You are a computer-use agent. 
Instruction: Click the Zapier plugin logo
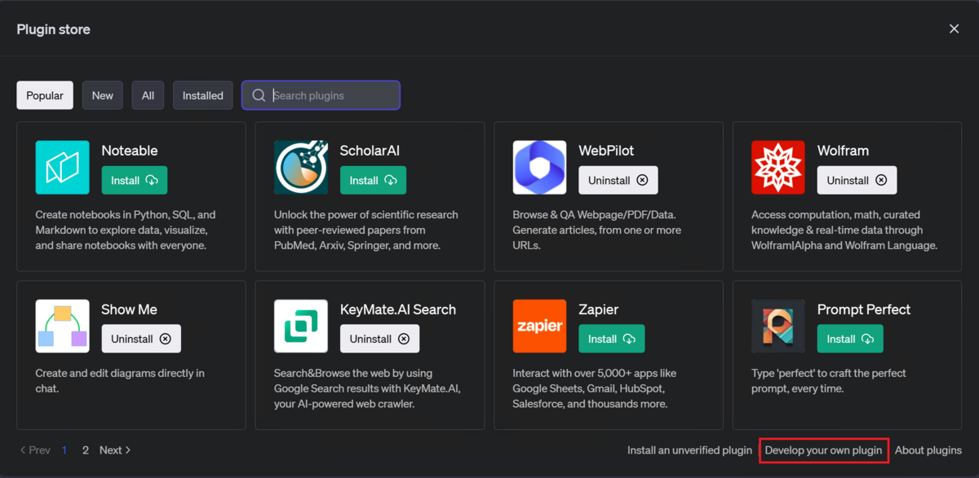pyautogui.click(x=539, y=326)
